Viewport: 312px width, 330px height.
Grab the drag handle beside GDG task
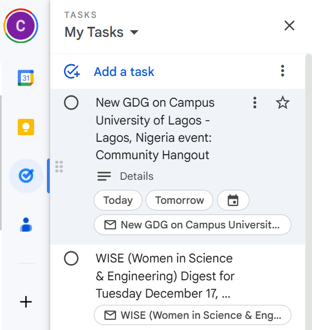59,167
